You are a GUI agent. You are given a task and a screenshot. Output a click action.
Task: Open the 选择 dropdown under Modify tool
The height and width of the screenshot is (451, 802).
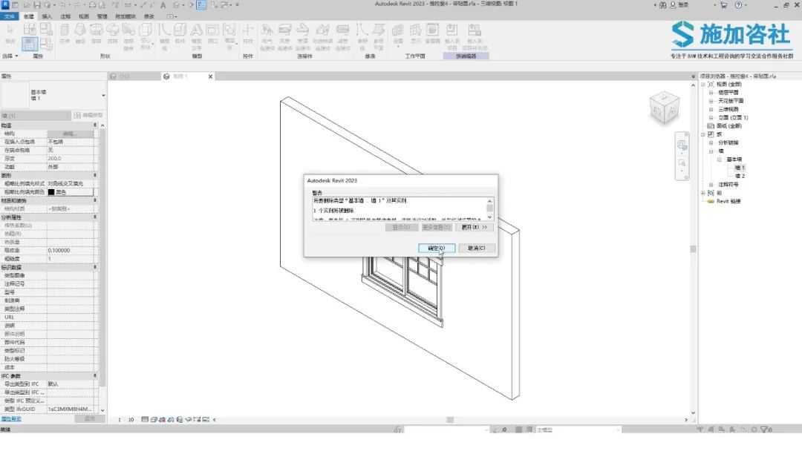[x=10, y=56]
